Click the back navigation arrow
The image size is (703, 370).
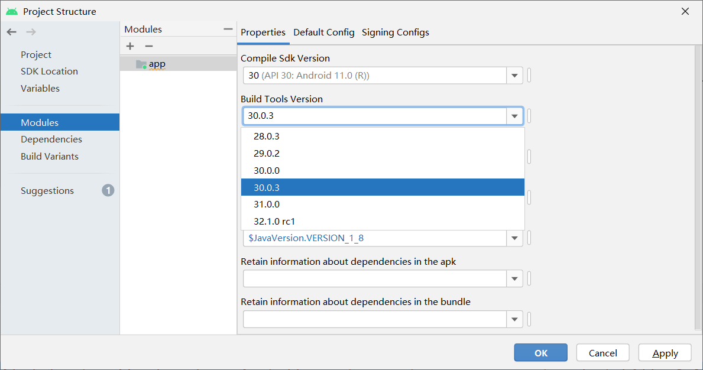coord(11,32)
